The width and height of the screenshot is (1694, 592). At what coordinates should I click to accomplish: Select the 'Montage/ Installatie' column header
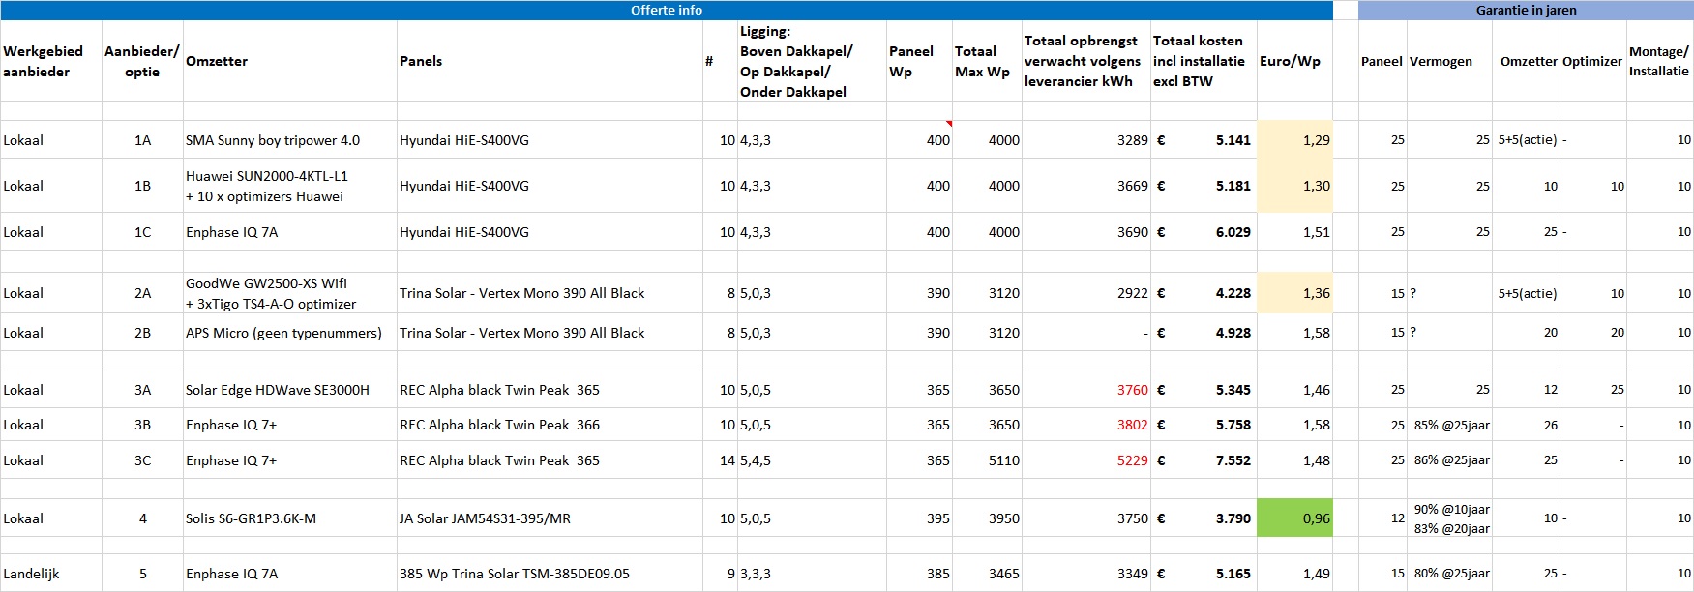click(x=1659, y=61)
